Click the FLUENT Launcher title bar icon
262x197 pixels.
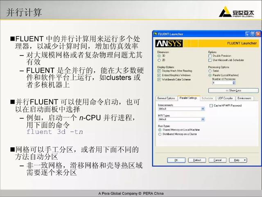pos(156,34)
